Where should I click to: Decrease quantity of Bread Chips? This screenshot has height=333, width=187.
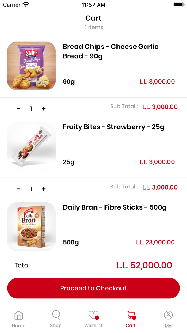18,109
